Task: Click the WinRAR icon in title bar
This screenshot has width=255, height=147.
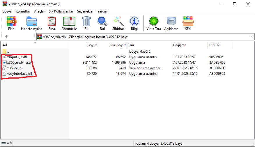Action: pos(5,4)
